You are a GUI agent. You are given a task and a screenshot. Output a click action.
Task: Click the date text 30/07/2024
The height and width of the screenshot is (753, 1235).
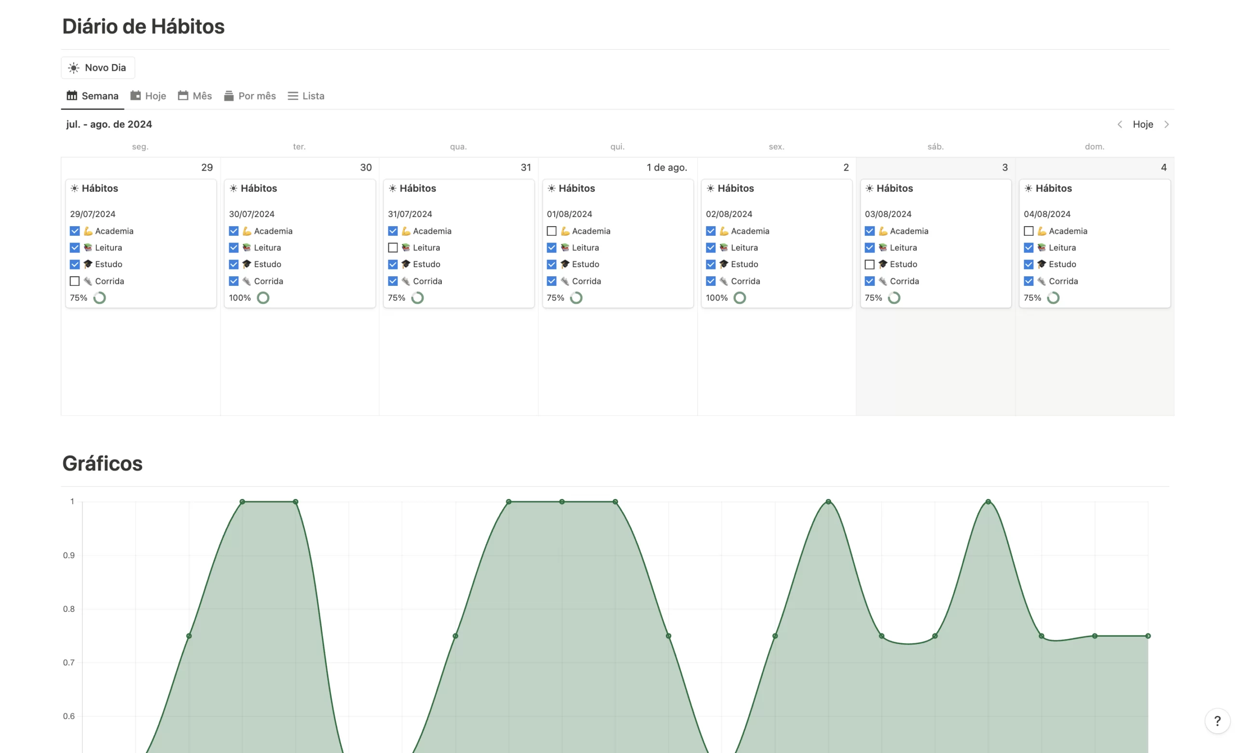(x=252, y=214)
